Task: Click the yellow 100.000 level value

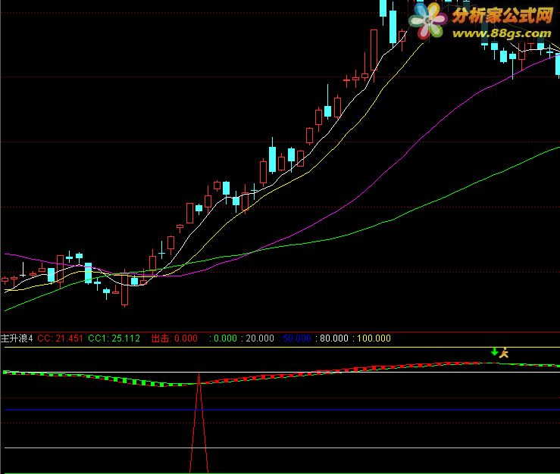Action: pos(372,338)
